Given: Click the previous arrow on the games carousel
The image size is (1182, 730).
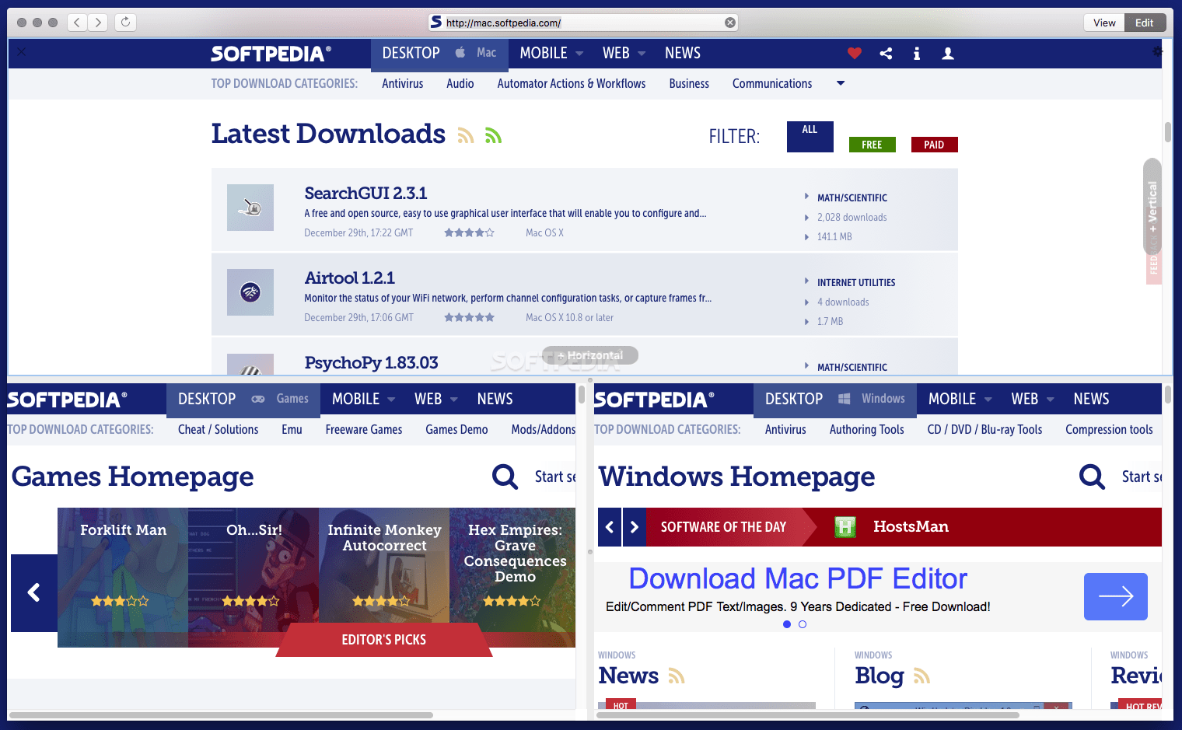Looking at the screenshot, I should click(x=34, y=592).
